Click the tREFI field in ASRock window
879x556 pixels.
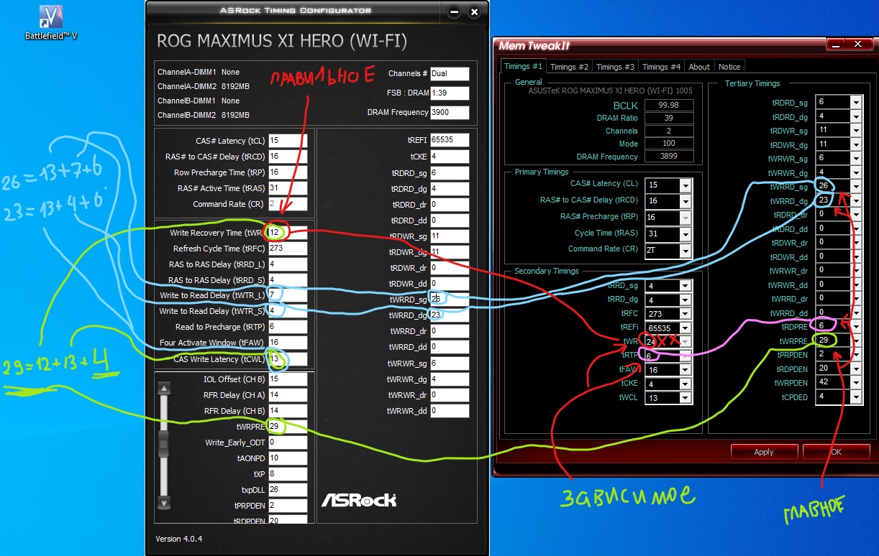pyautogui.click(x=450, y=140)
